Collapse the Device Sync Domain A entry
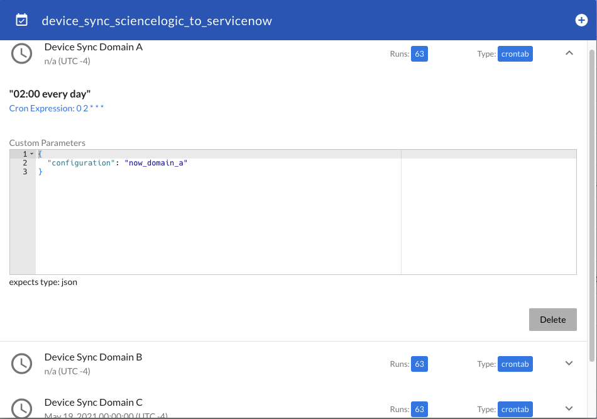 tap(569, 53)
